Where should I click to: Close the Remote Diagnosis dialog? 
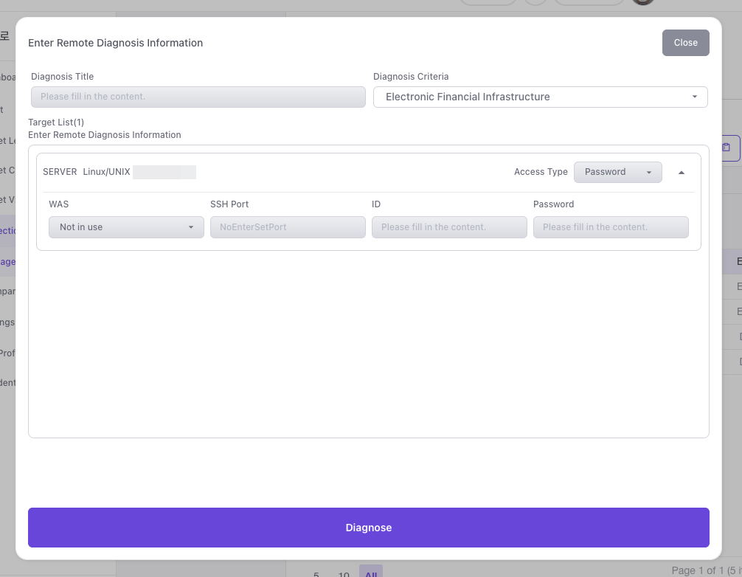[x=685, y=43]
